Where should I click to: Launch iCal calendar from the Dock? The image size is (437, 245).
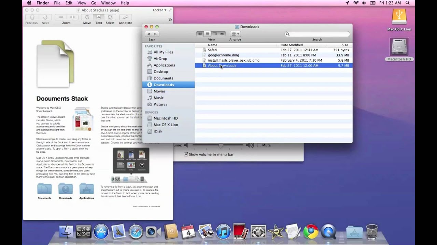point(188,232)
